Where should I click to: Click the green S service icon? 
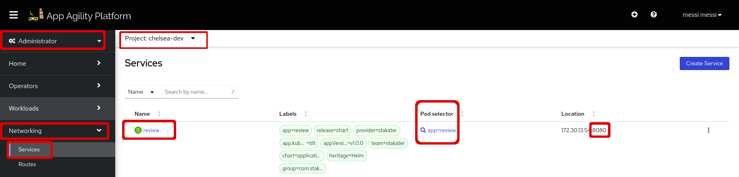138,130
